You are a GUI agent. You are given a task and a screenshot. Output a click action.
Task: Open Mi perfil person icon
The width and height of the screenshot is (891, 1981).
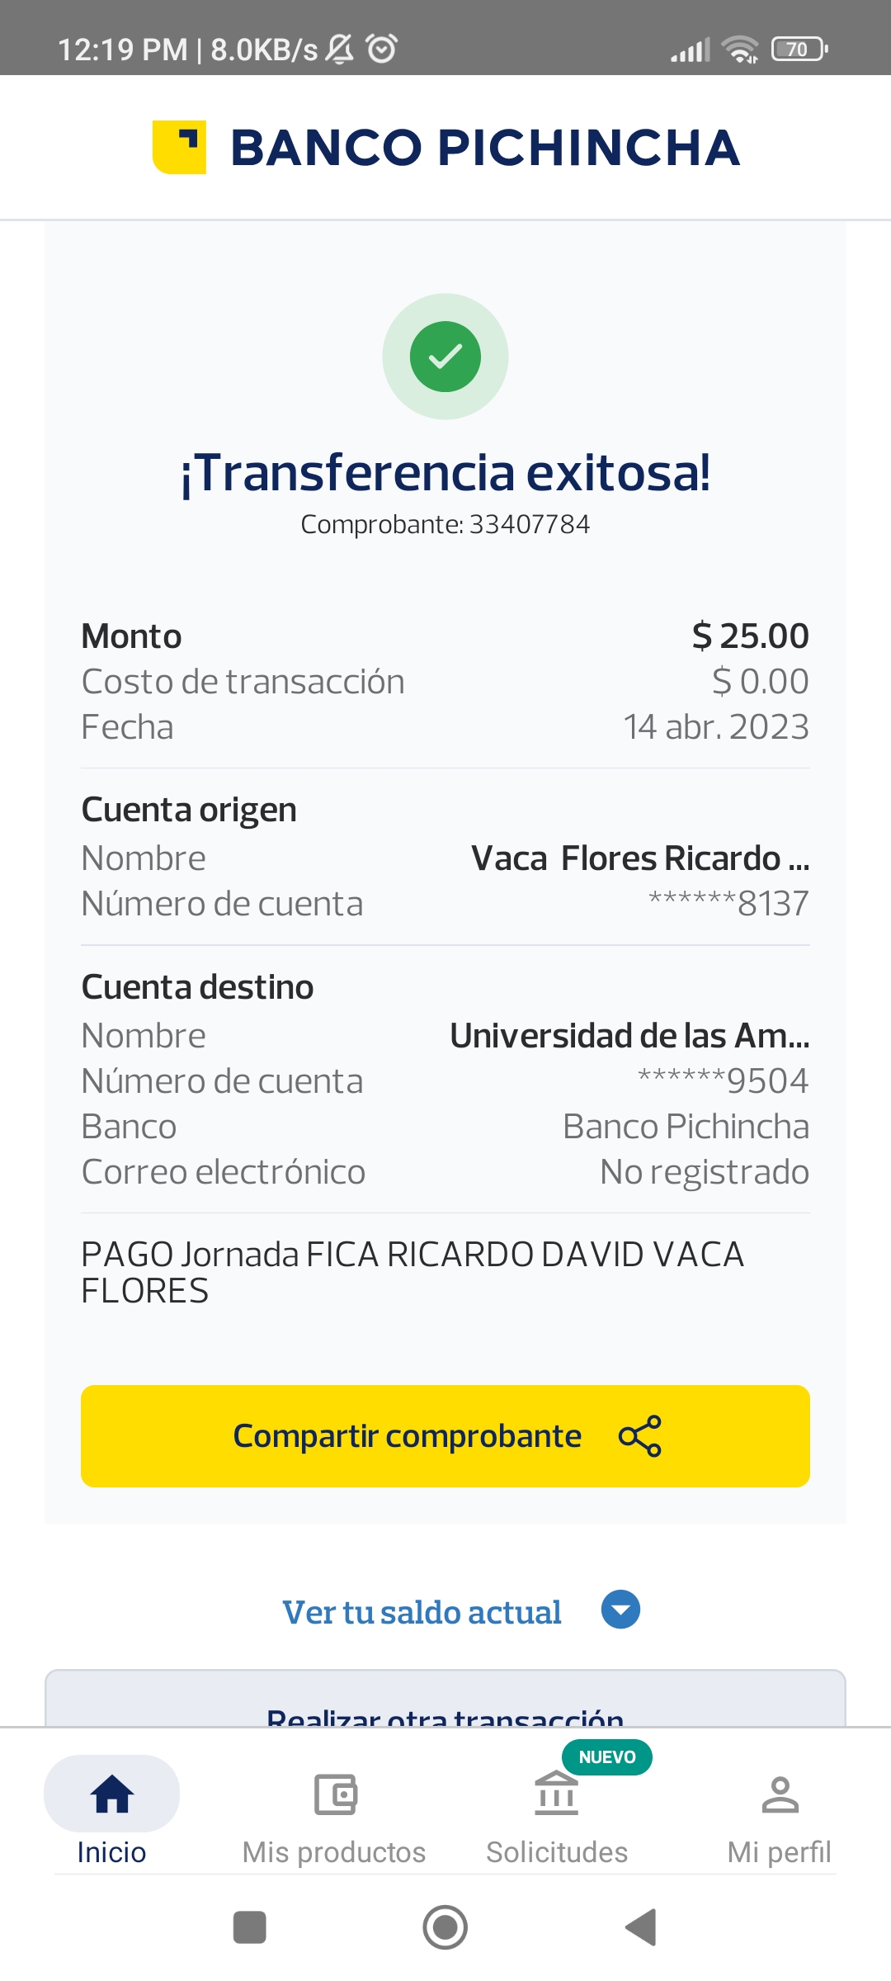[780, 1794]
